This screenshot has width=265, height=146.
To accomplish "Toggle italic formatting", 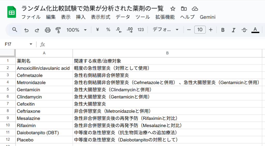I will (x=233, y=30).
